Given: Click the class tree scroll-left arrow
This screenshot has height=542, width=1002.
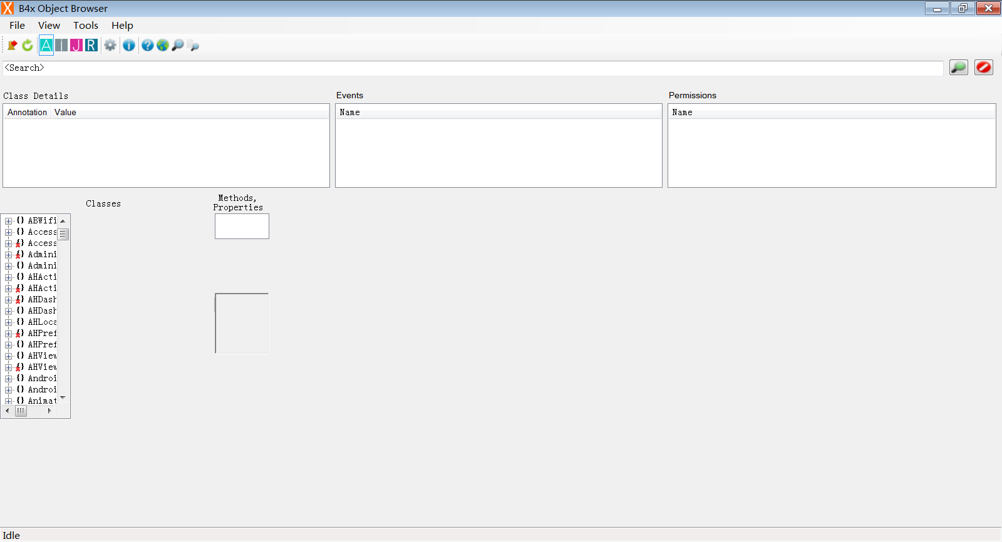Looking at the screenshot, I should tap(8, 411).
